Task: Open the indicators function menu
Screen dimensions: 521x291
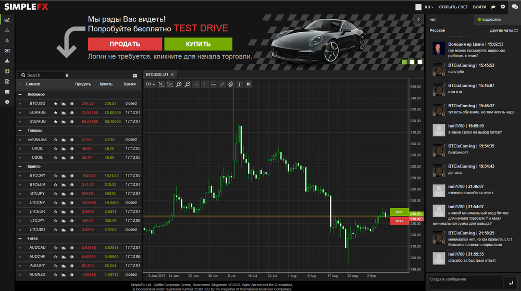Action: point(239,84)
